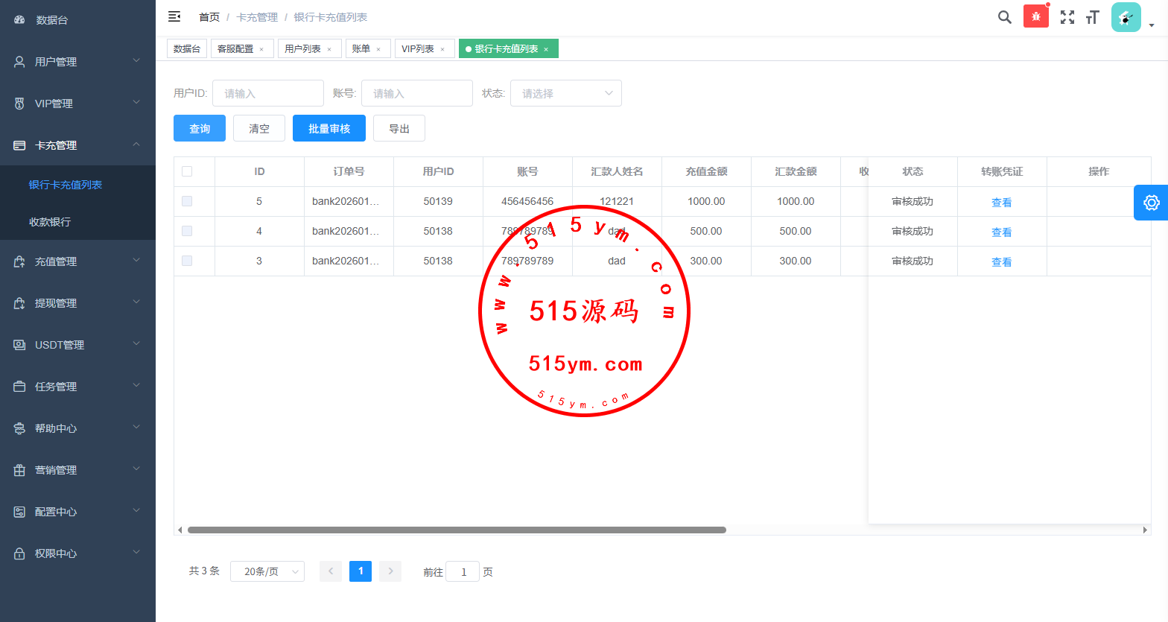The height and width of the screenshot is (622, 1168).
Task: Check the select-all checkbox in the table header
Action: (187, 171)
